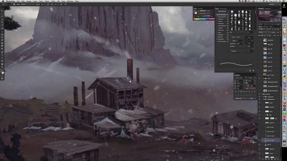The height and width of the screenshot is (161, 287).
Task: Open the File menu
Action: [18, 1]
